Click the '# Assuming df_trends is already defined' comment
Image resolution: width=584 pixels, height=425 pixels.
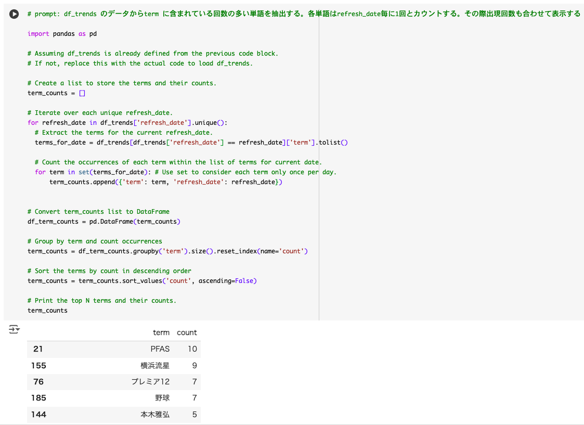coord(153,54)
